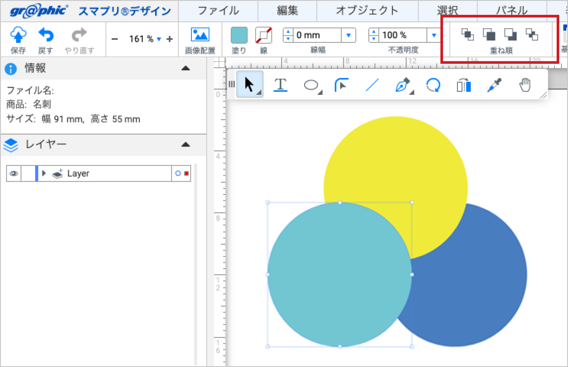Image resolution: width=568 pixels, height=367 pixels.
Task: Open the オブジェクト menu
Action: [x=367, y=11]
